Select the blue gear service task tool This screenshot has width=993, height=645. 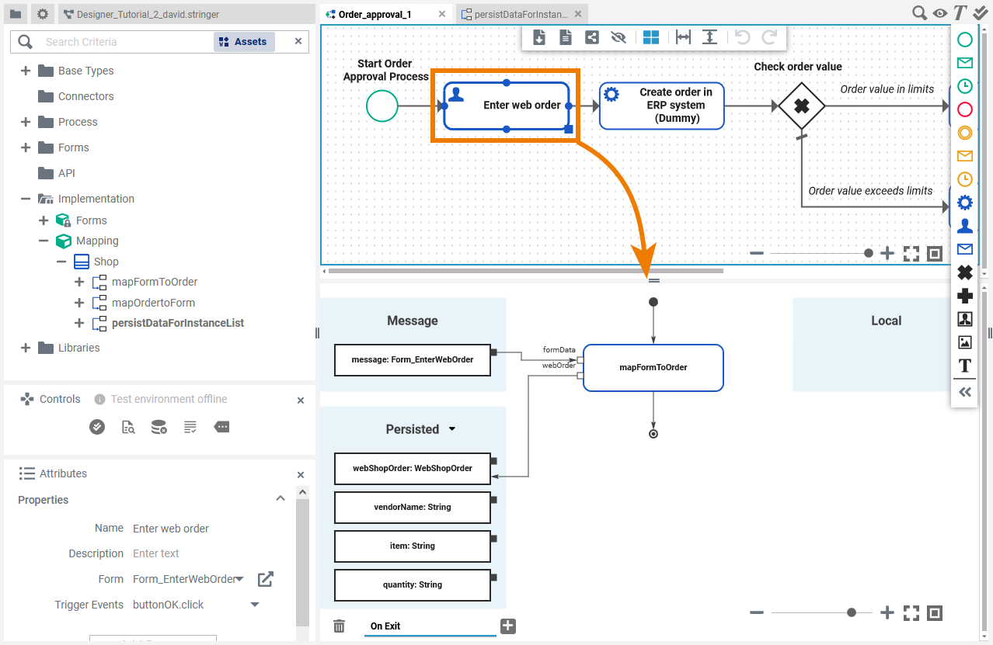(x=964, y=203)
